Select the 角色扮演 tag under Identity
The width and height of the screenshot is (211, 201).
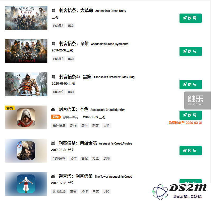(x=59, y=126)
